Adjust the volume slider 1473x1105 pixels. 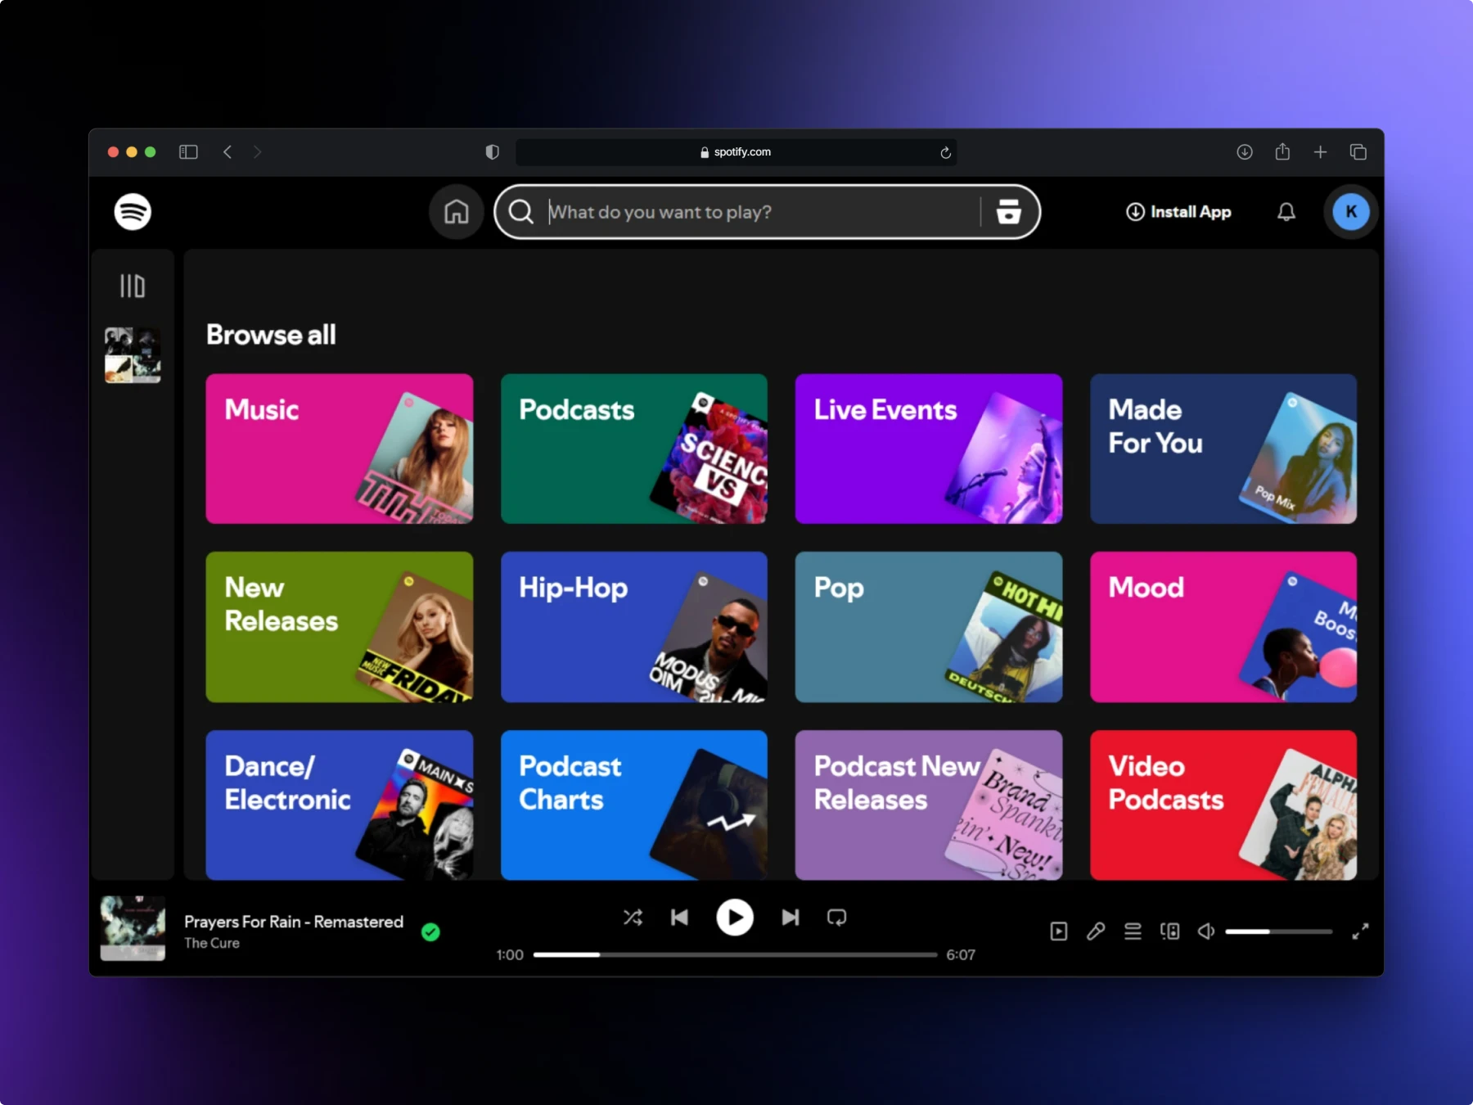click(1278, 931)
